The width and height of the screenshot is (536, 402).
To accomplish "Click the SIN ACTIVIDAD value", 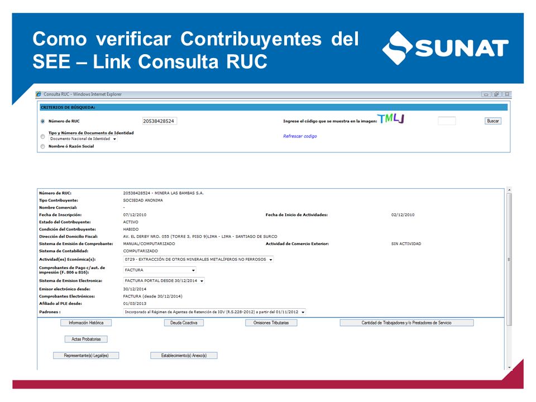I will coord(406,244).
